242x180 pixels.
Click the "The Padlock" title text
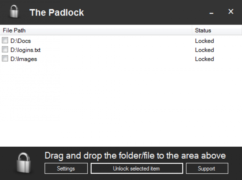56,12
